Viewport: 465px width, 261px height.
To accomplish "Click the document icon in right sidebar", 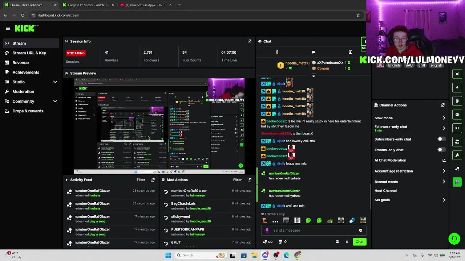I will pyautogui.click(x=457, y=101).
